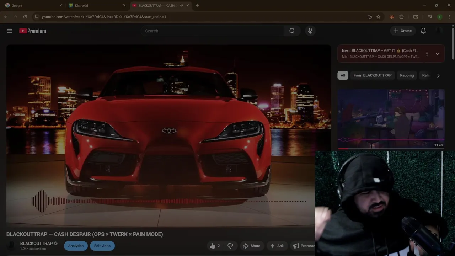Open Chrome three-dot browser menu

pyautogui.click(x=450, y=17)
